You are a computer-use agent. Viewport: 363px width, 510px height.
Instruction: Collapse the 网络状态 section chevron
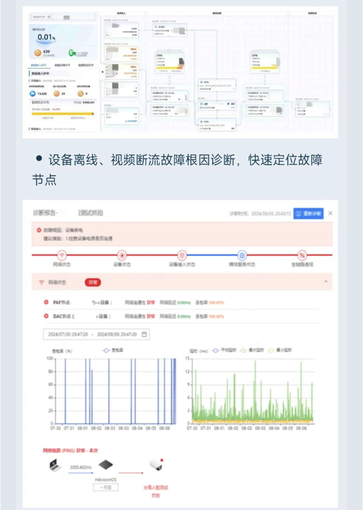326,281
